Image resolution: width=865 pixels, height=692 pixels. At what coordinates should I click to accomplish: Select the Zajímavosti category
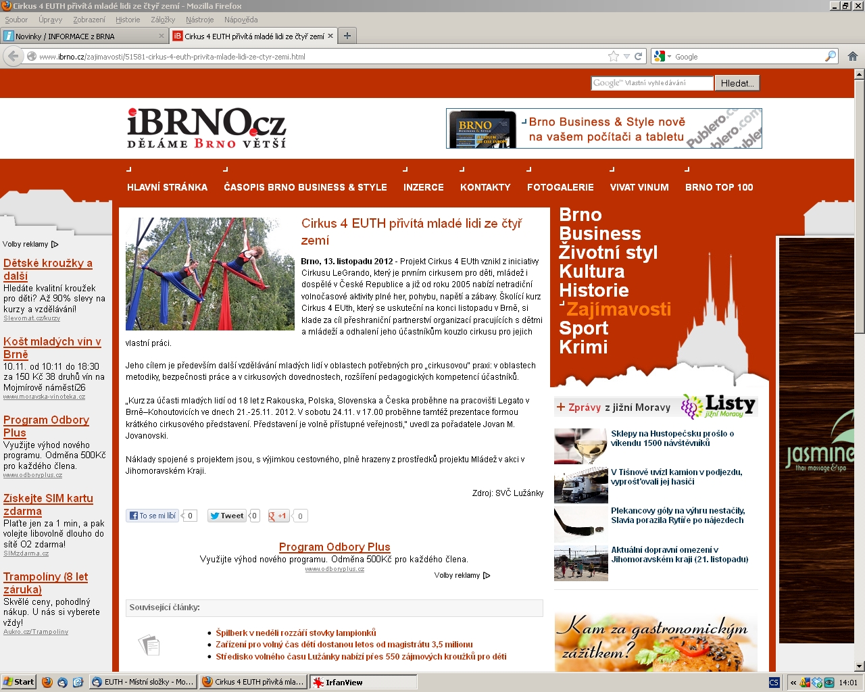tap(618, 310)
